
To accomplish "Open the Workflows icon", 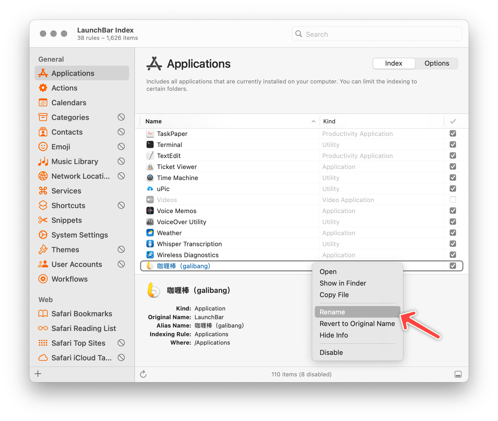I will [43, 279].
